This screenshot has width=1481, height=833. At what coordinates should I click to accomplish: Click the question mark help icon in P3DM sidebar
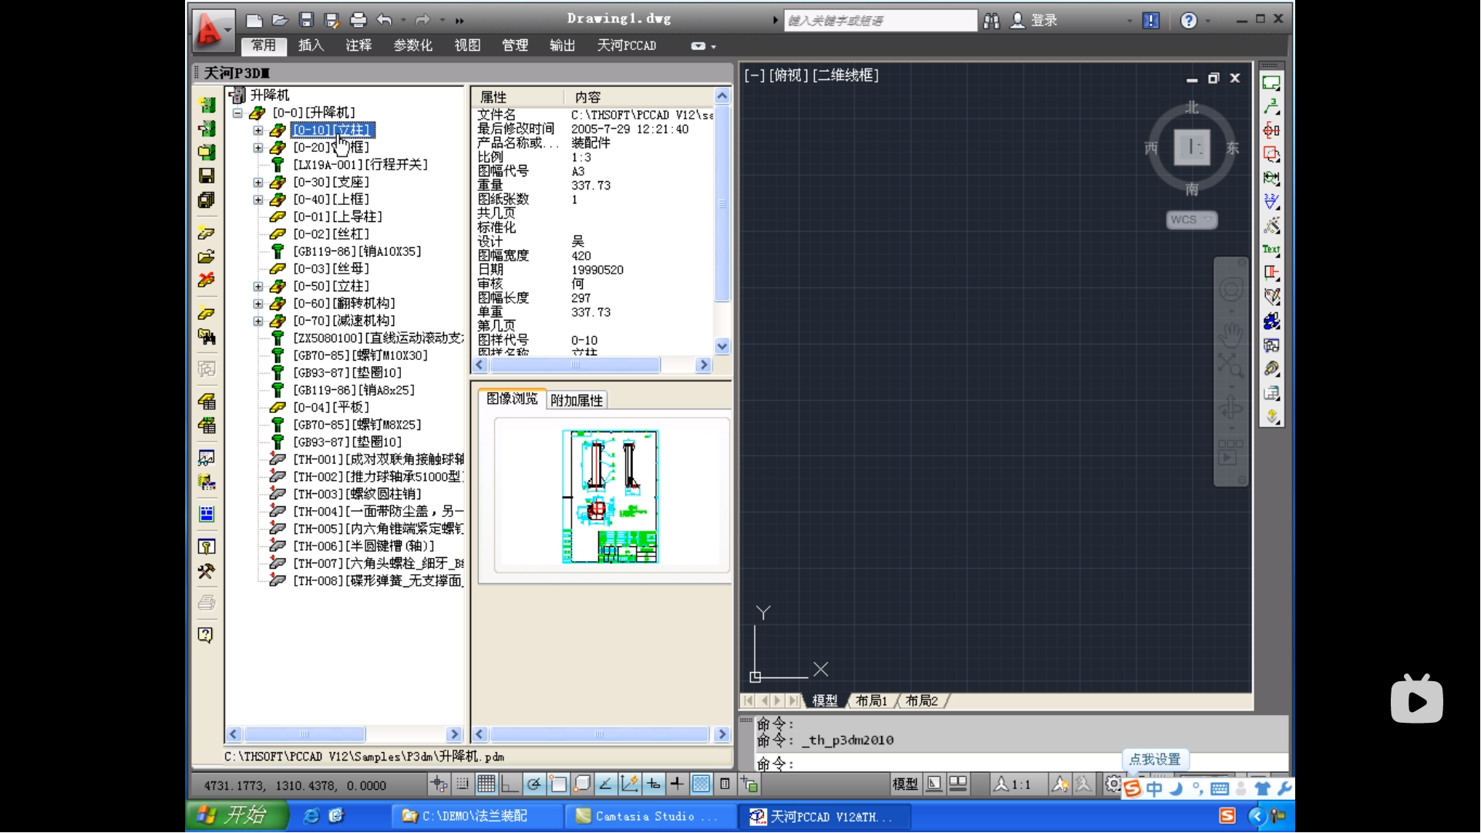206,635
